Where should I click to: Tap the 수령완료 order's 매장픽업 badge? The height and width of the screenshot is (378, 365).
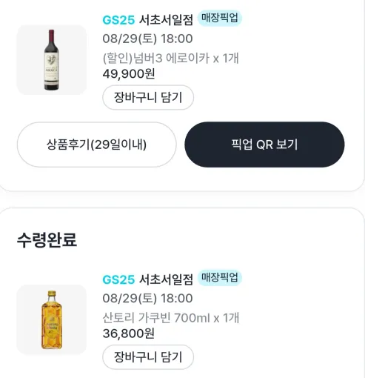220,278
